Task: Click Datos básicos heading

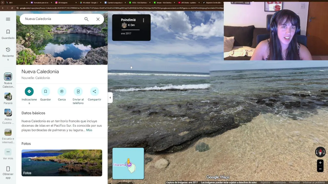Action: point(33,113)
